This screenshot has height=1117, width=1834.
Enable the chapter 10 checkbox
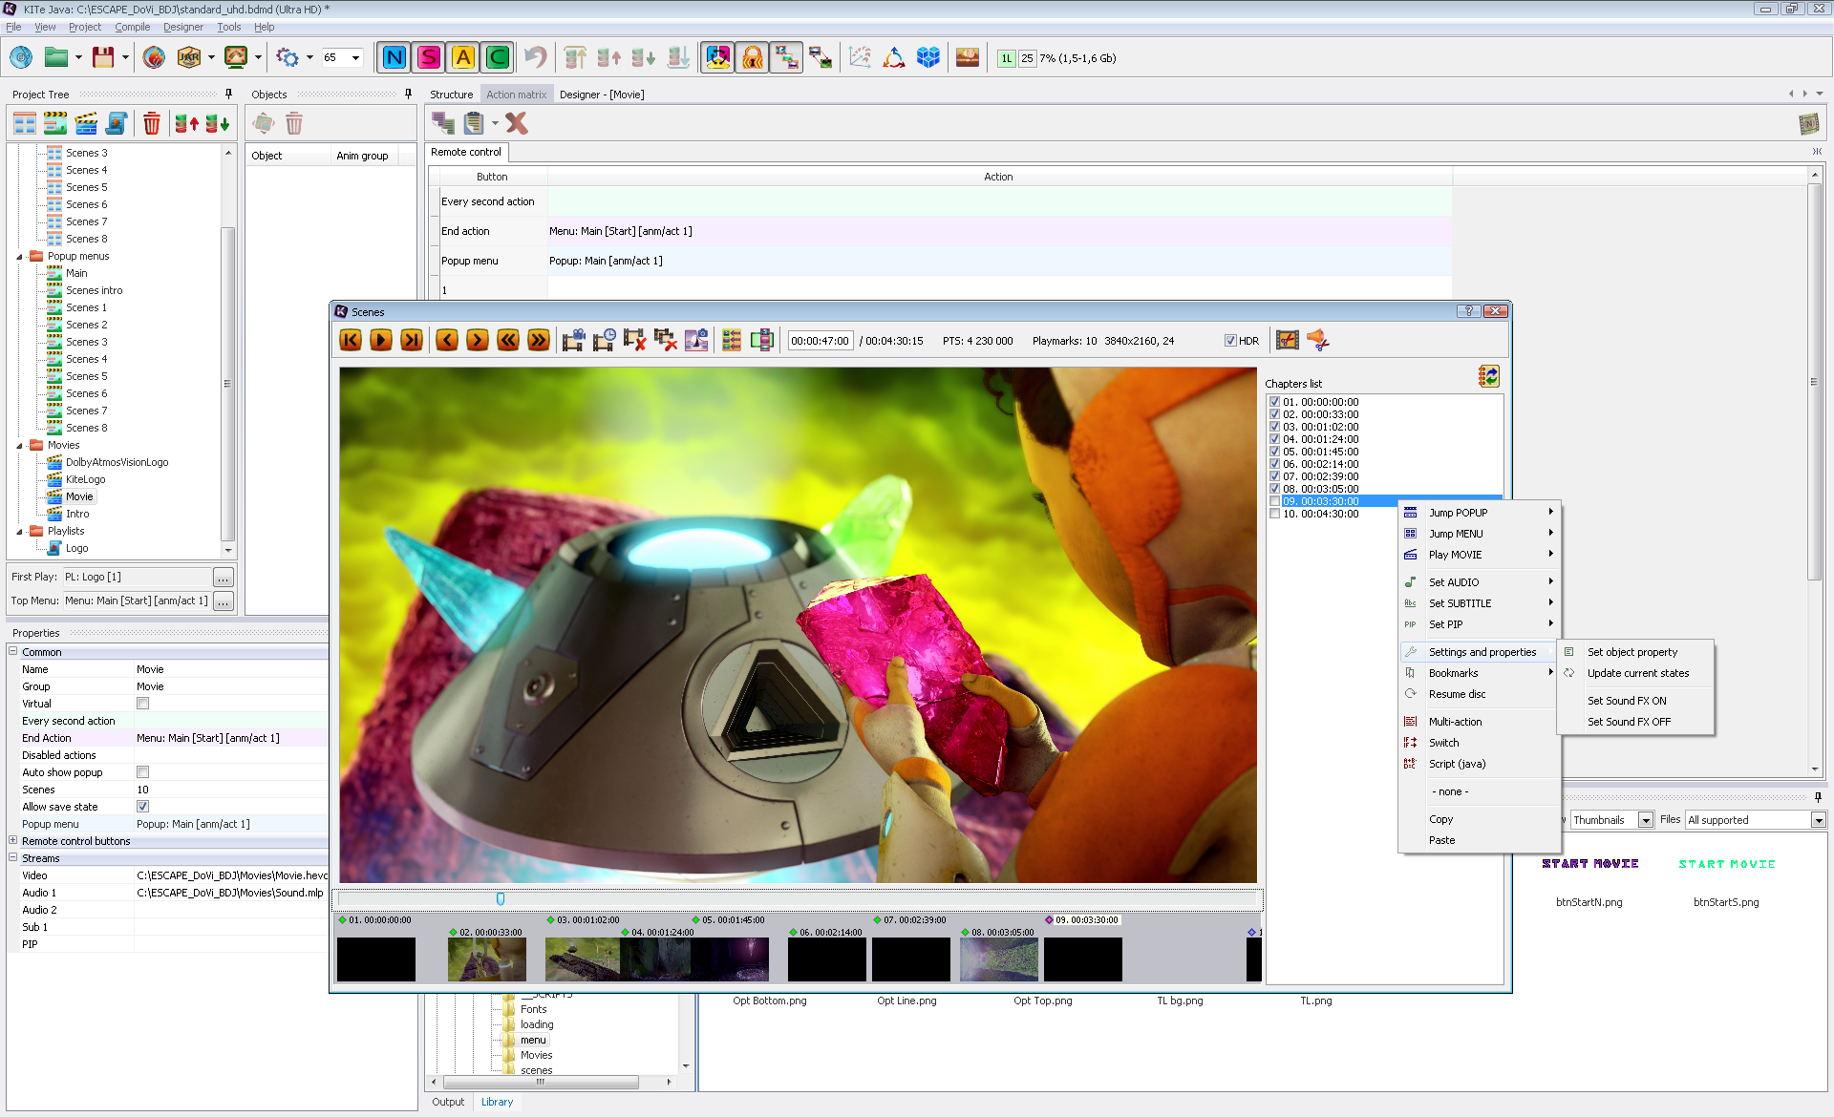1274,514
